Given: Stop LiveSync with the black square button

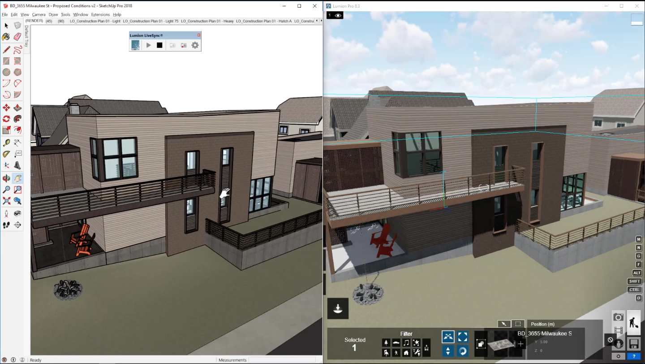Looking at the screenshot, I should [x=159, y=45].
